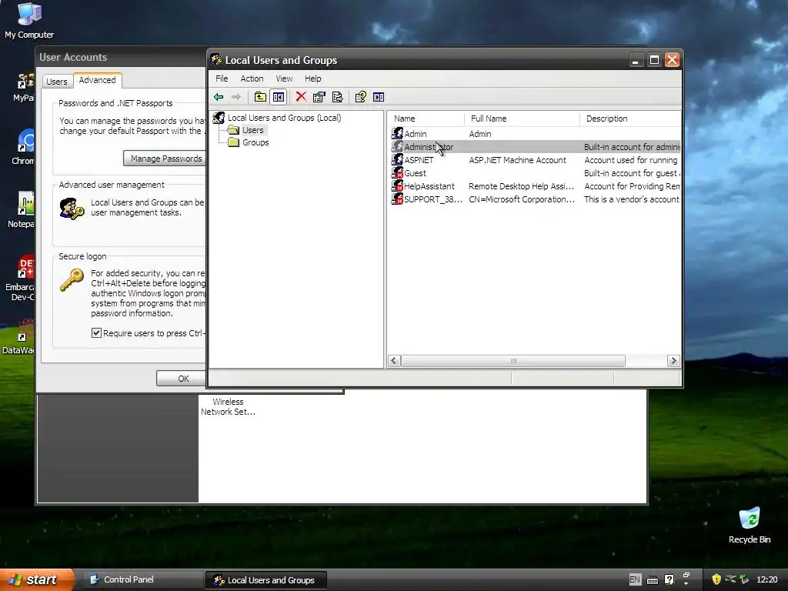Screen dimensions: 788x591
Task: Click the disabled Guest account icon
Action: [397, 172]
